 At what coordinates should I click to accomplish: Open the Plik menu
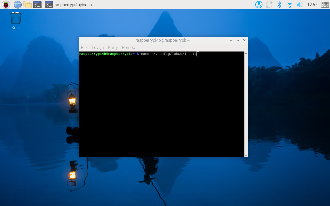pos(84,47)
